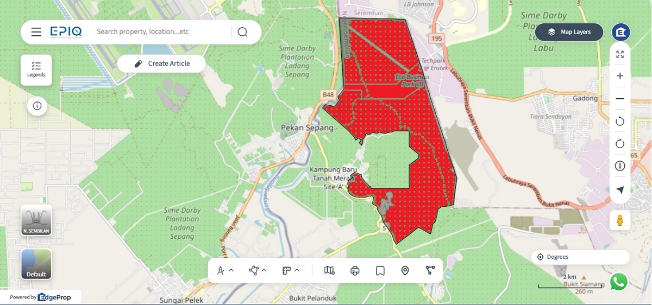Open bookmarks from the bottom toolbar
The height and width of the screenshot is (305, 652).
click(380, 270)
